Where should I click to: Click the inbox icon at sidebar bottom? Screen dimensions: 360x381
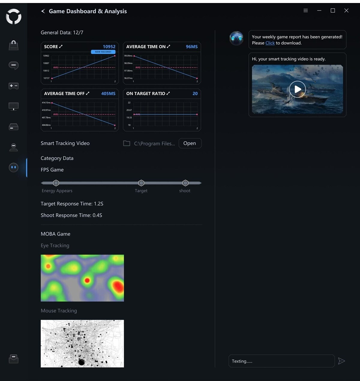(13, 359)
